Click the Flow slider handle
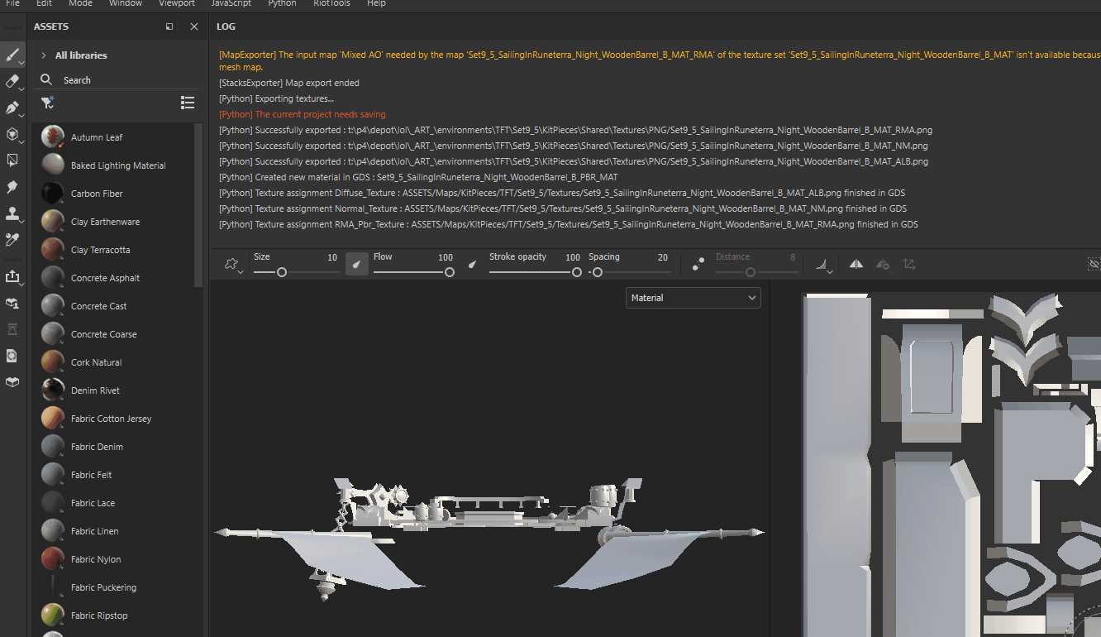1101x637 pixels. click(450, 272)
